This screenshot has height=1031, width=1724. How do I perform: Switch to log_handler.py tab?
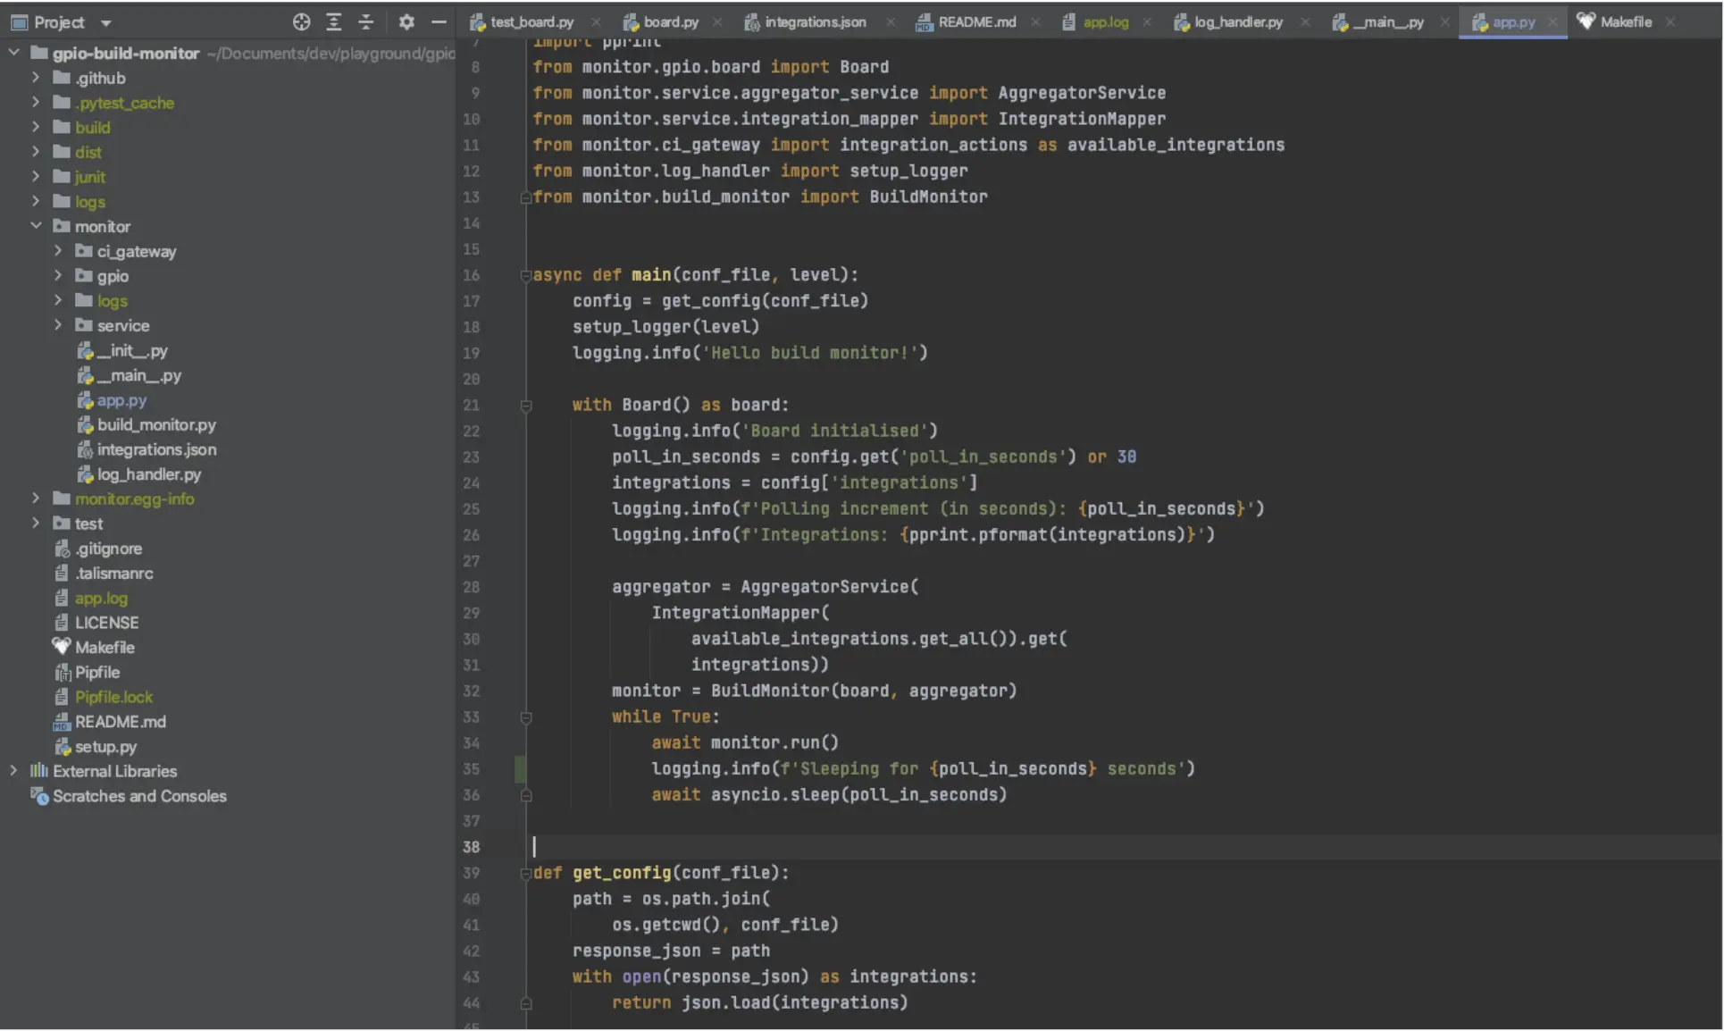(1238, 22)
